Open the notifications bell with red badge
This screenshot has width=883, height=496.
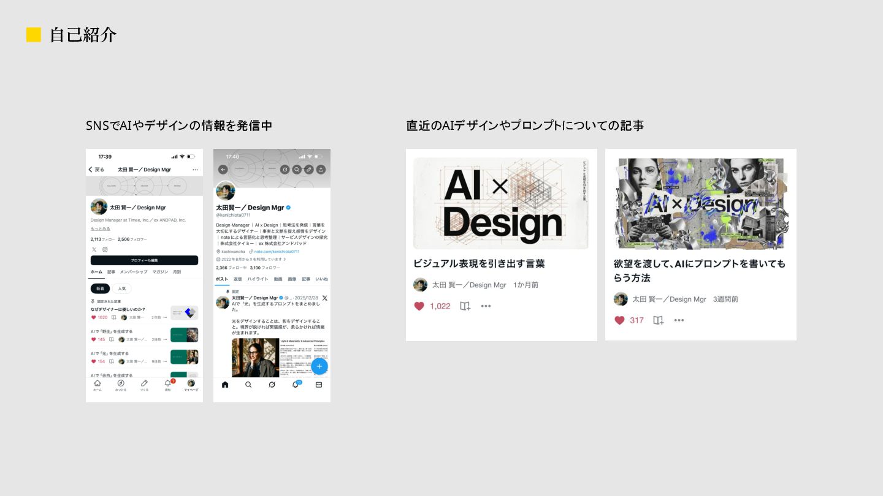pyautogui.click(x=168, y=385)
